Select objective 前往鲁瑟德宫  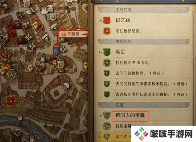(128, 31)
